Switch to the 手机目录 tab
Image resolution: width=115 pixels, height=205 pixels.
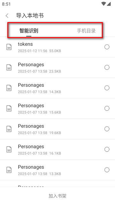[x=86, y=31]
